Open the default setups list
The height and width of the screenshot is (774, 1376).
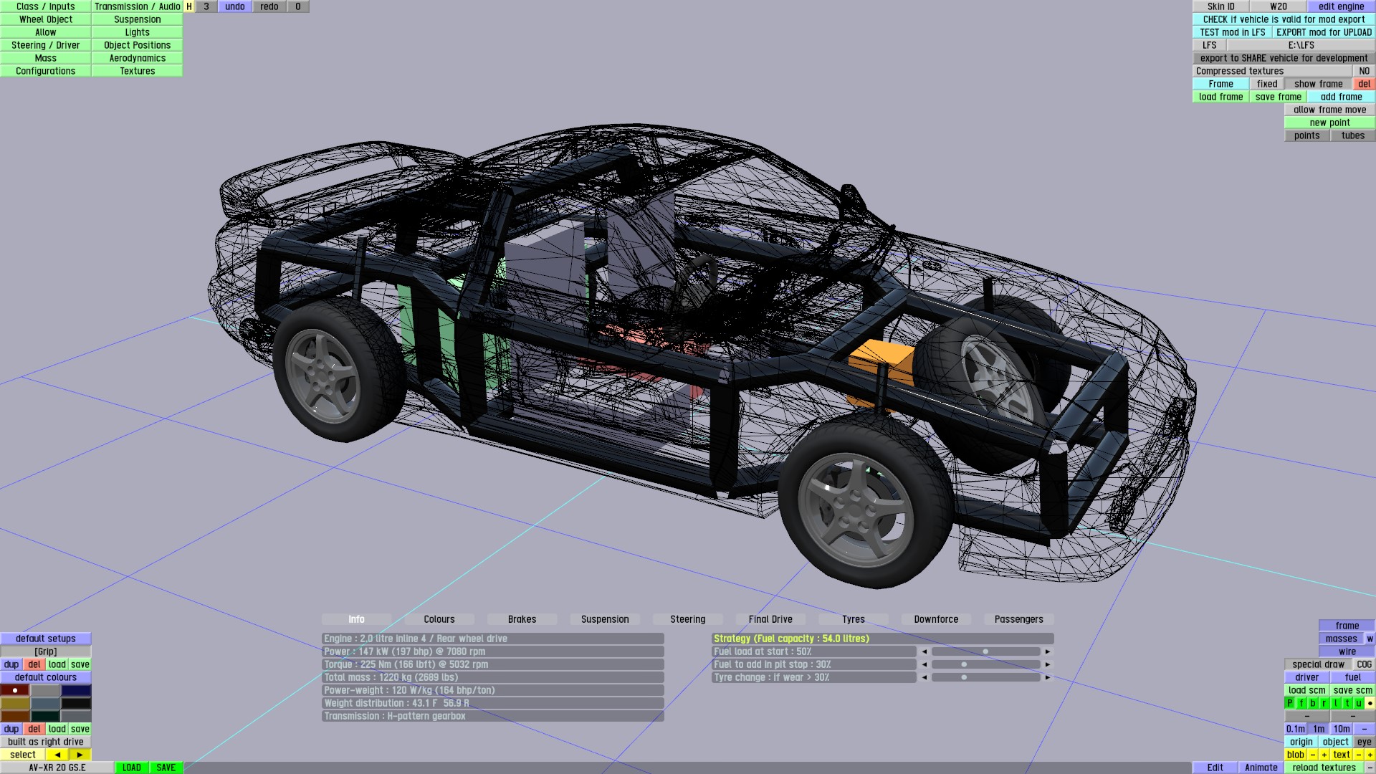coord(45,639)
